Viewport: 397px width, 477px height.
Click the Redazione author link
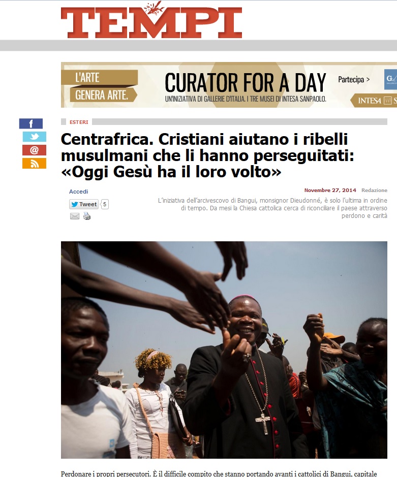[x=374, y=190]
